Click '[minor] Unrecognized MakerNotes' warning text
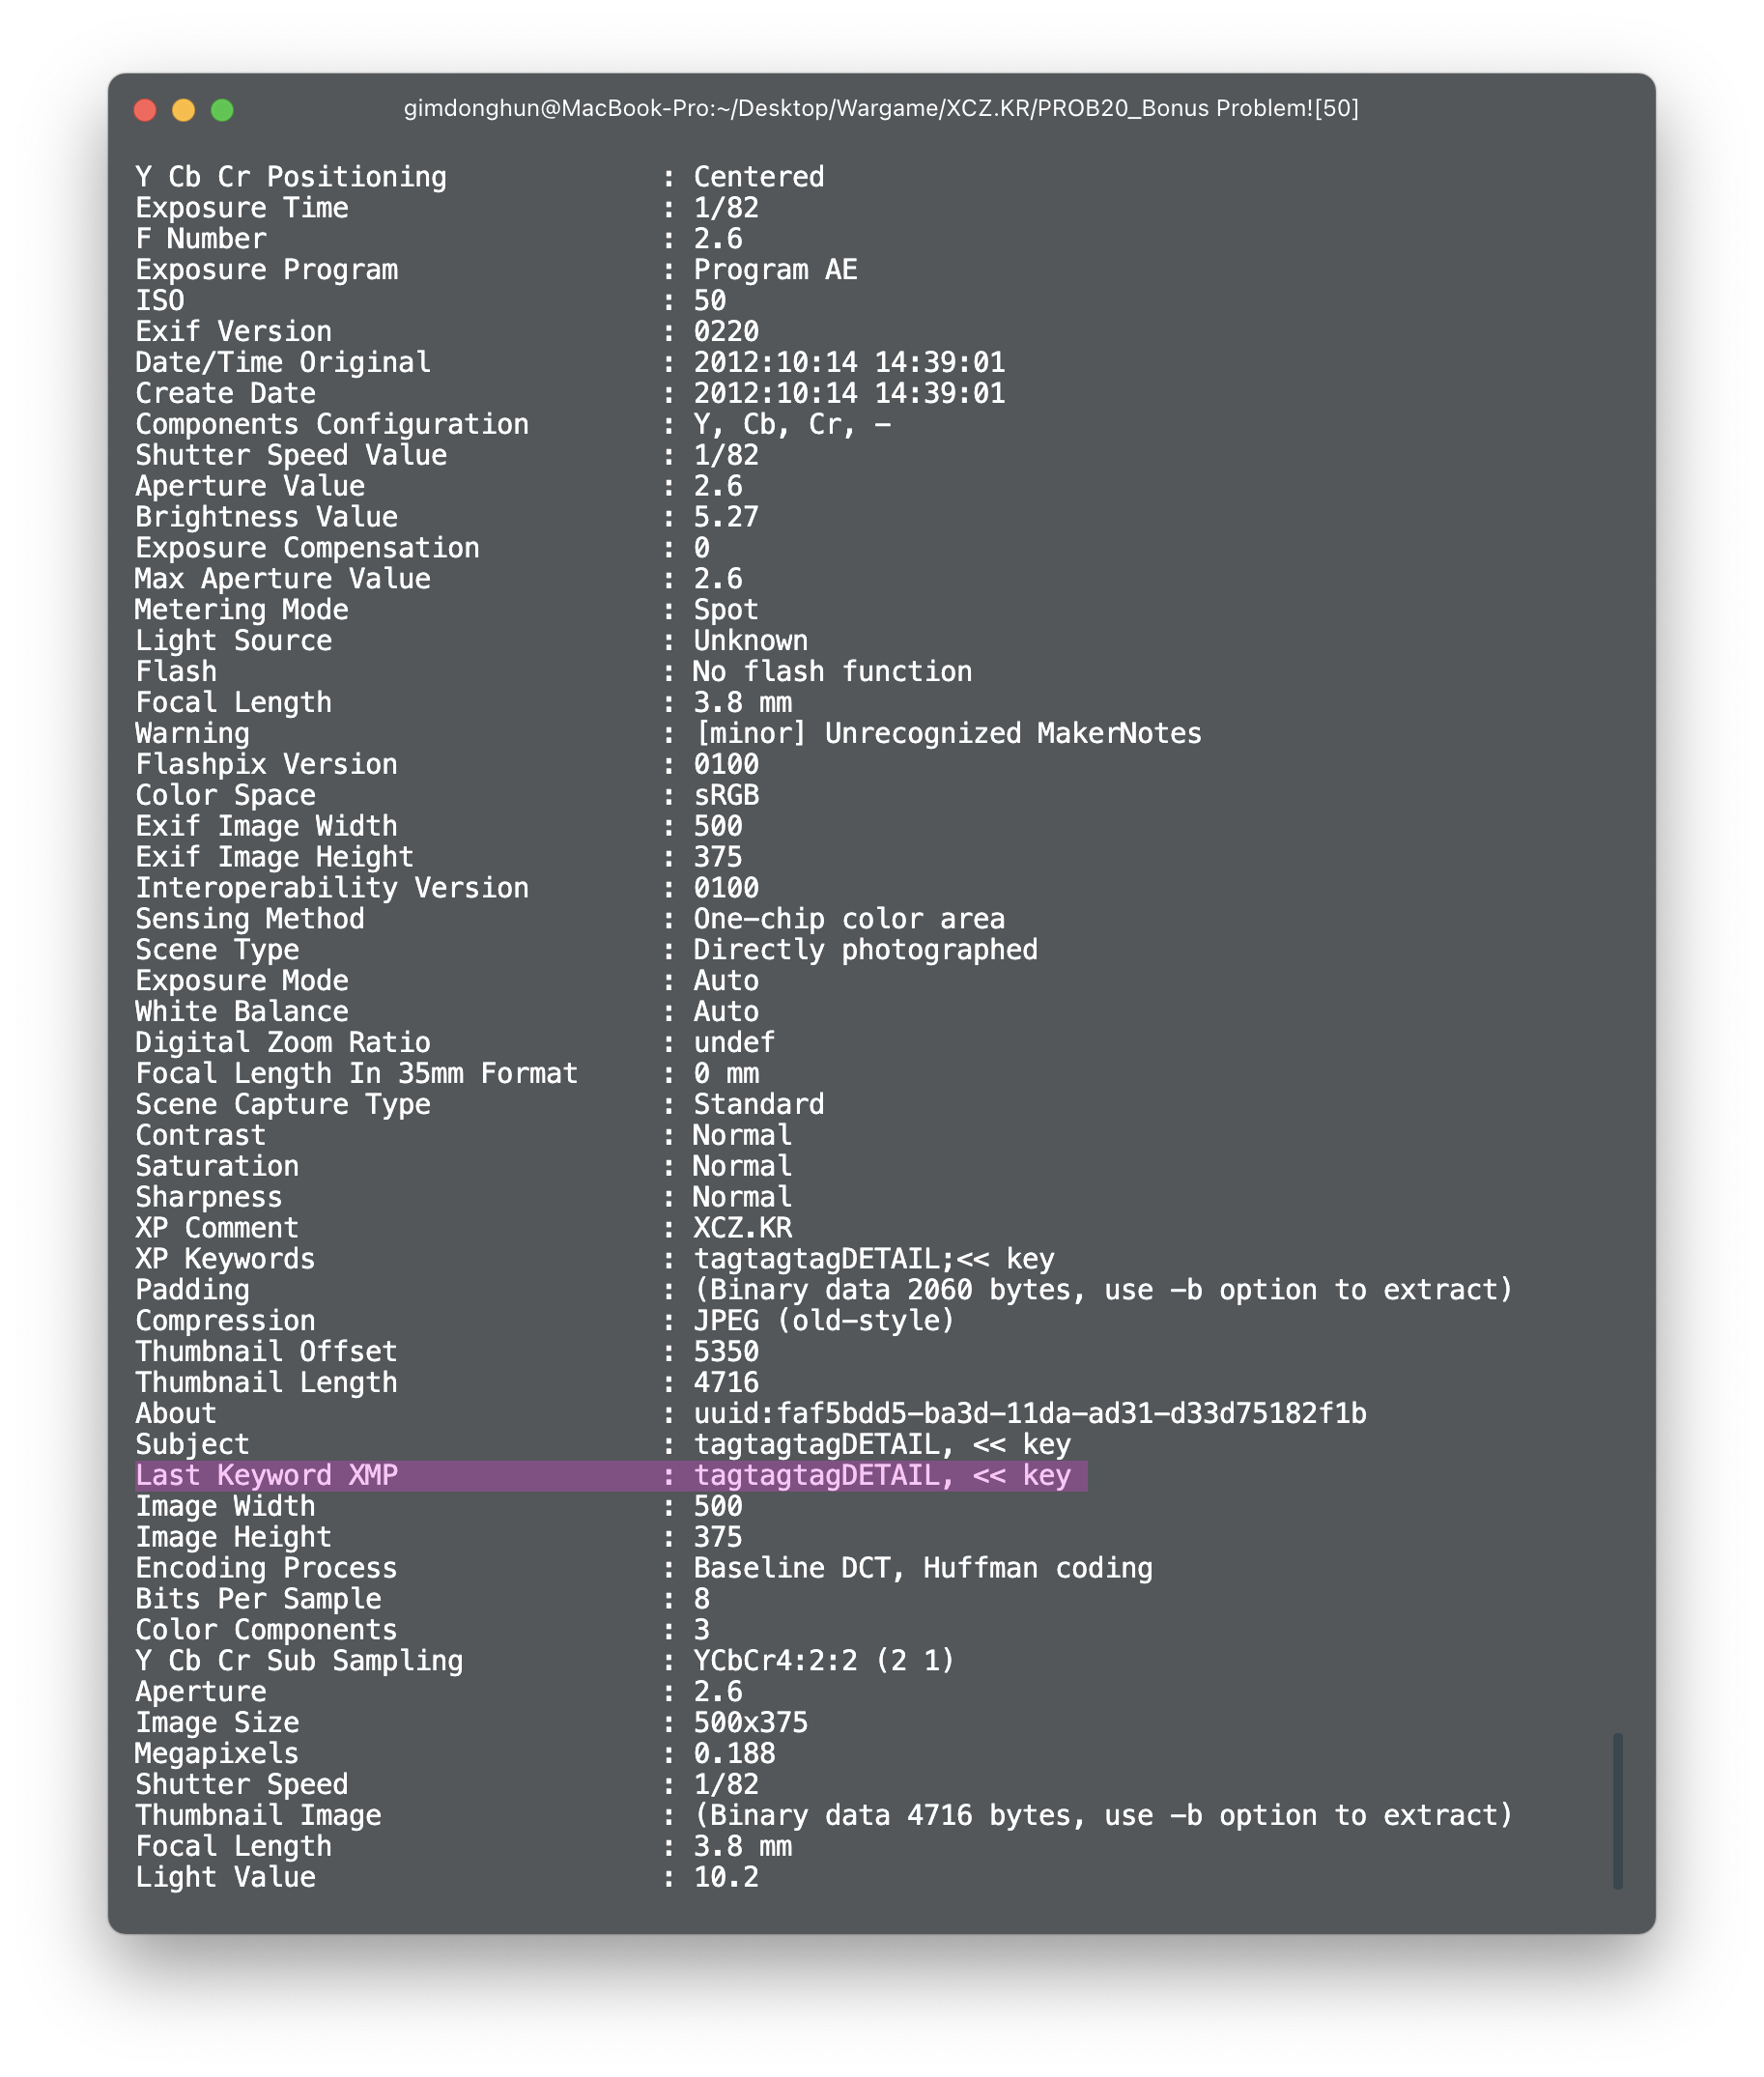 (948, 734)
